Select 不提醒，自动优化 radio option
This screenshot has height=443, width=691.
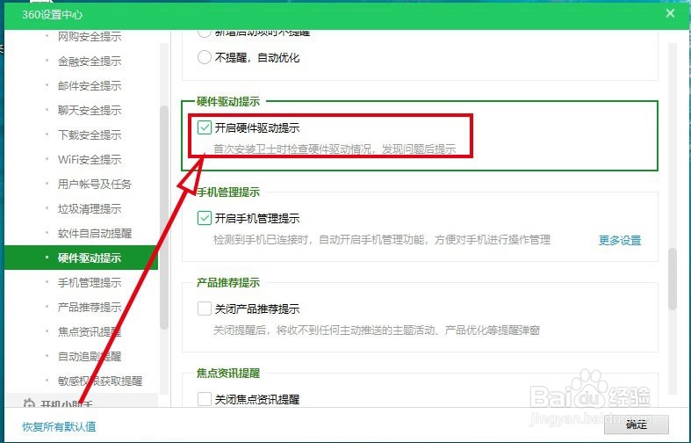(204, 57)
